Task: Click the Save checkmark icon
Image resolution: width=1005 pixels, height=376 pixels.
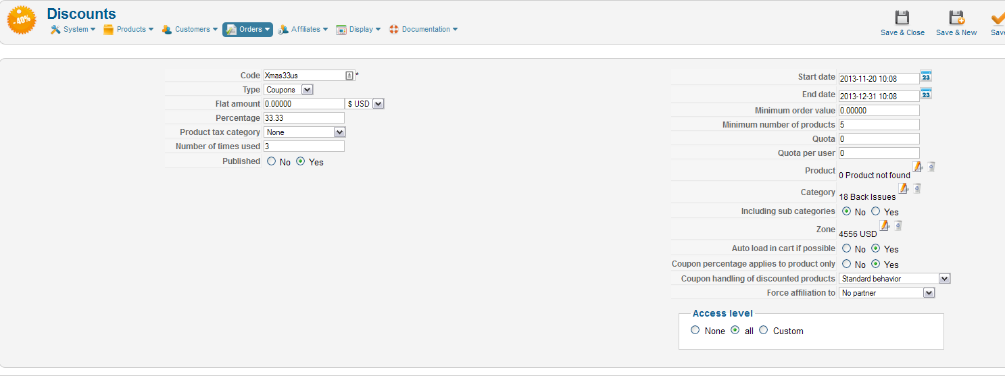Action: (x=998, y=18)
